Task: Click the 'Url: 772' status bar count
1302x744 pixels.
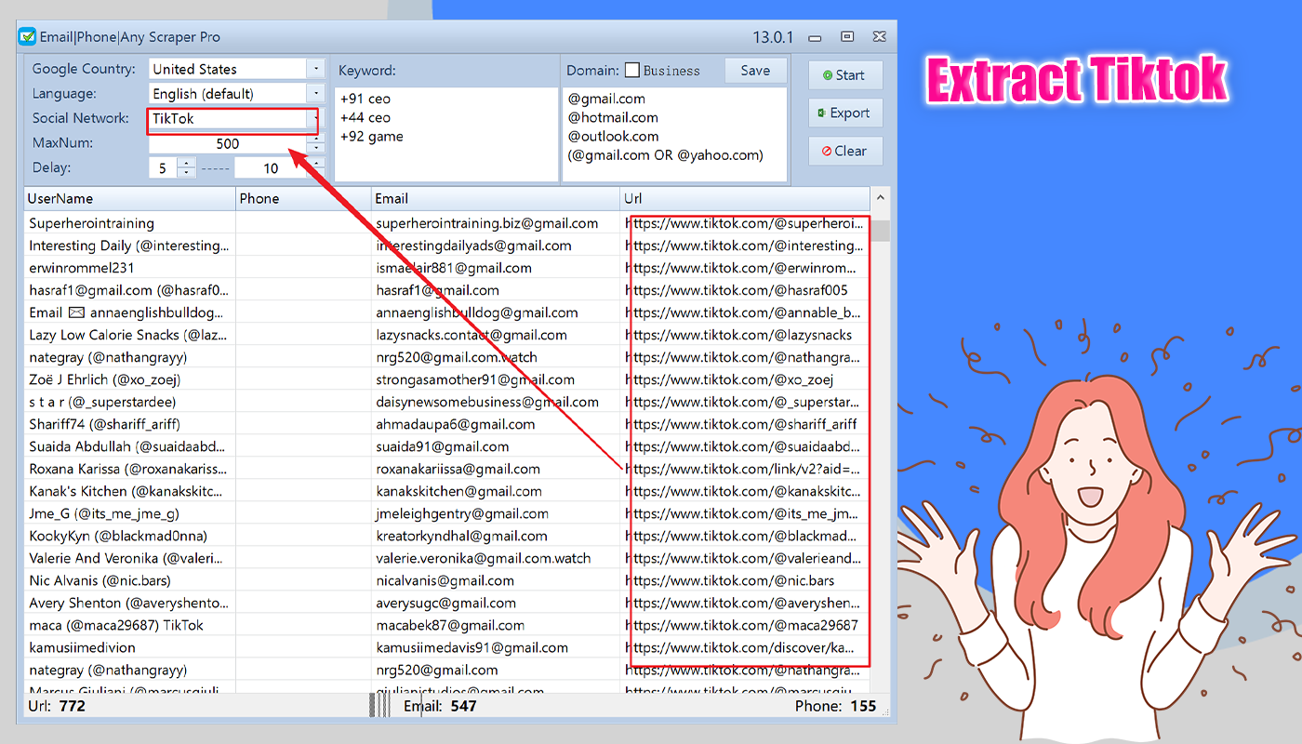Action: pos(57,706)
